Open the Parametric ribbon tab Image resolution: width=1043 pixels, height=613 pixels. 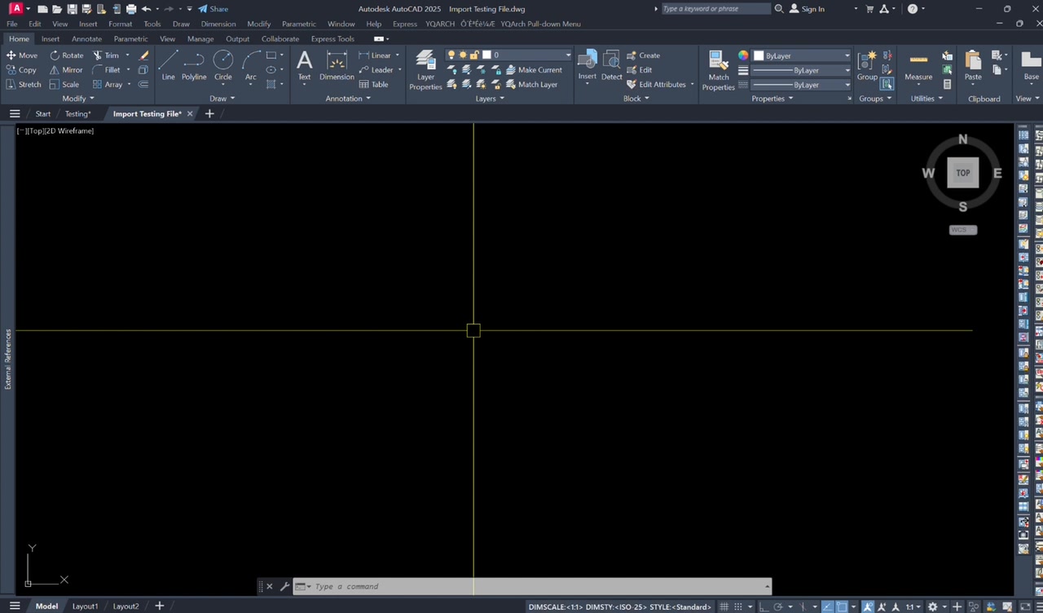click(x=130, y=38)
